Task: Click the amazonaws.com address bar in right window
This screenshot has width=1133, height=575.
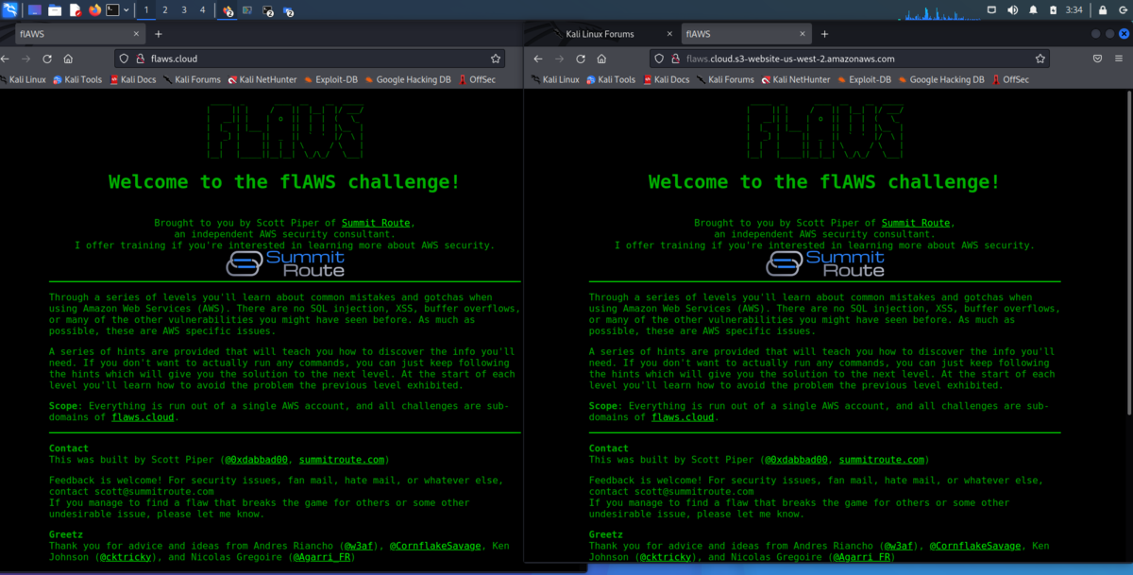Action: tap(850, 59)
